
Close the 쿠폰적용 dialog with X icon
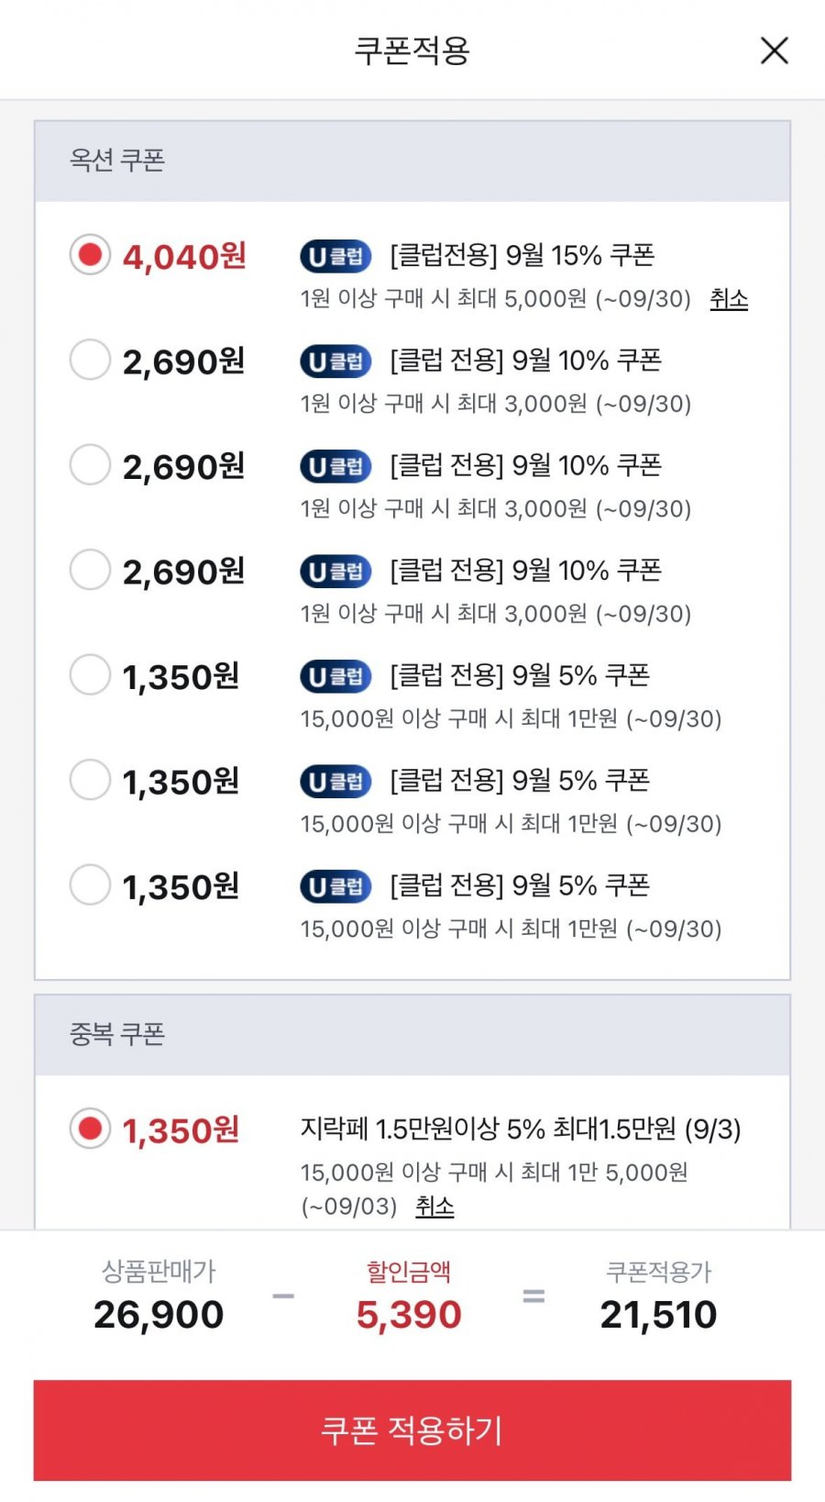[775, 50]
